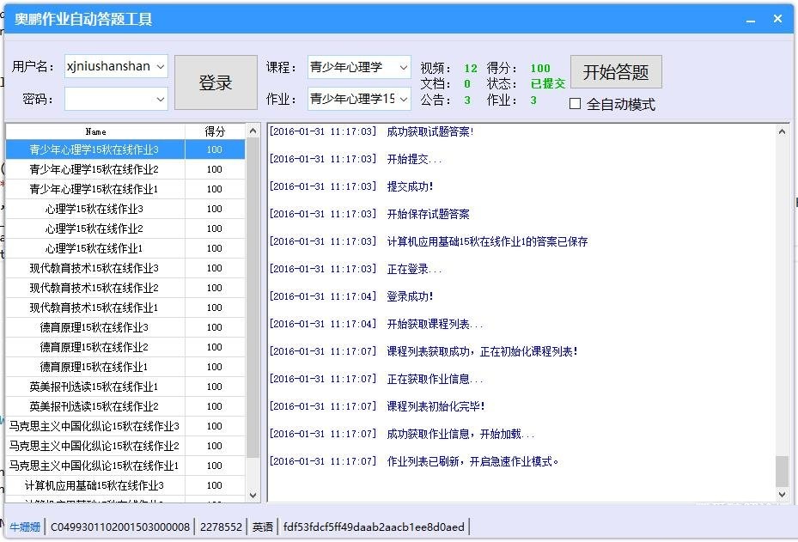
Task: Select assignment 青少年心理学15秋在线作业2
Action: (94, 168)
